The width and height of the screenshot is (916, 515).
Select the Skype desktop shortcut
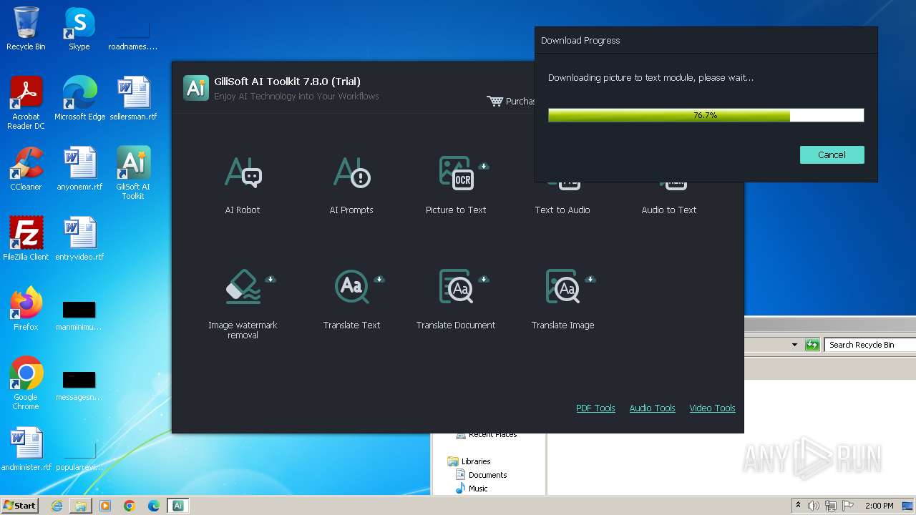79,29
